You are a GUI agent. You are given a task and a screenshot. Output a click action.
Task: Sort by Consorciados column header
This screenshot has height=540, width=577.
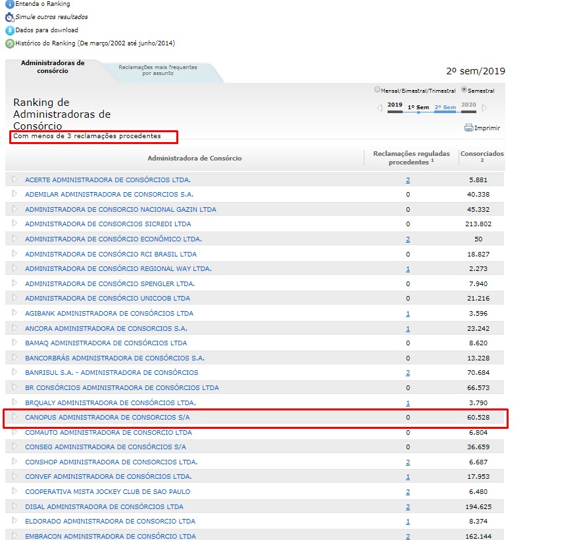pyautogui.click(x=482, y=157)
